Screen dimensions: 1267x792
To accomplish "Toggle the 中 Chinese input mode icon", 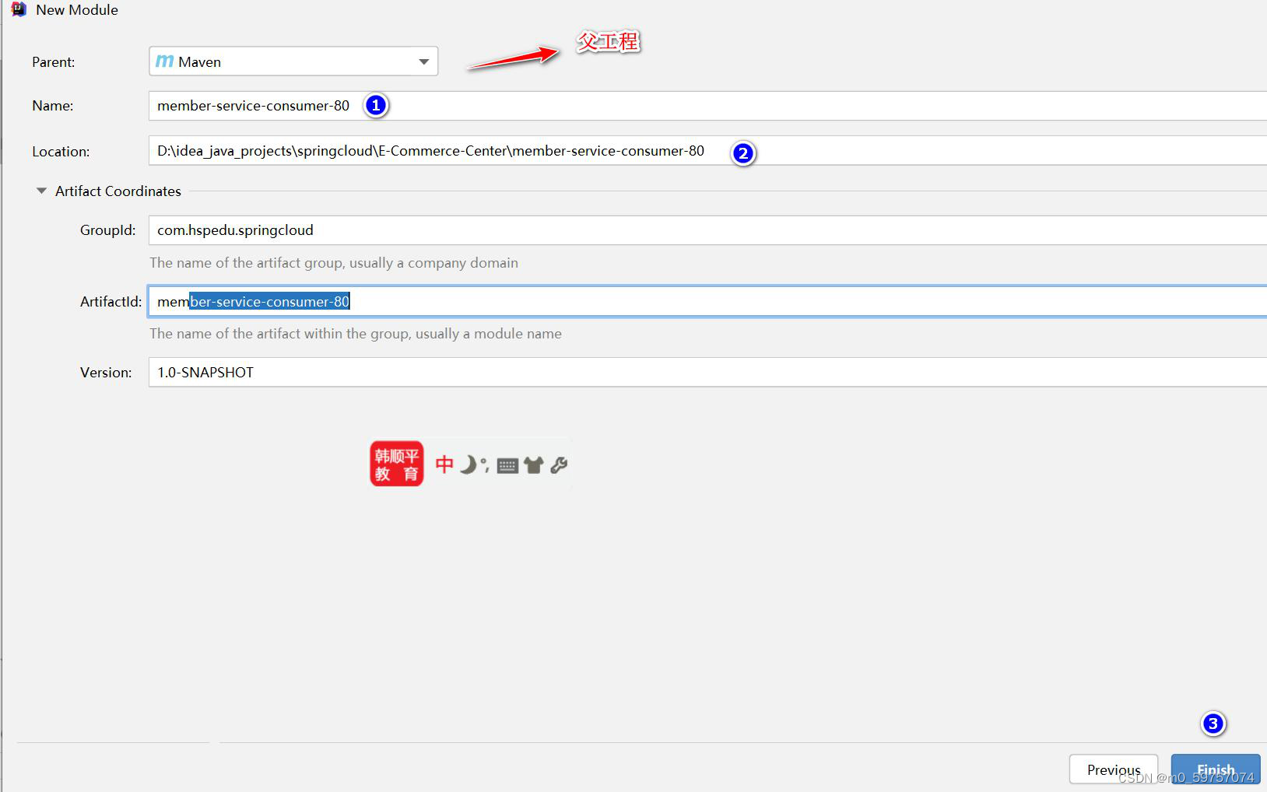I will click(444, 465).
